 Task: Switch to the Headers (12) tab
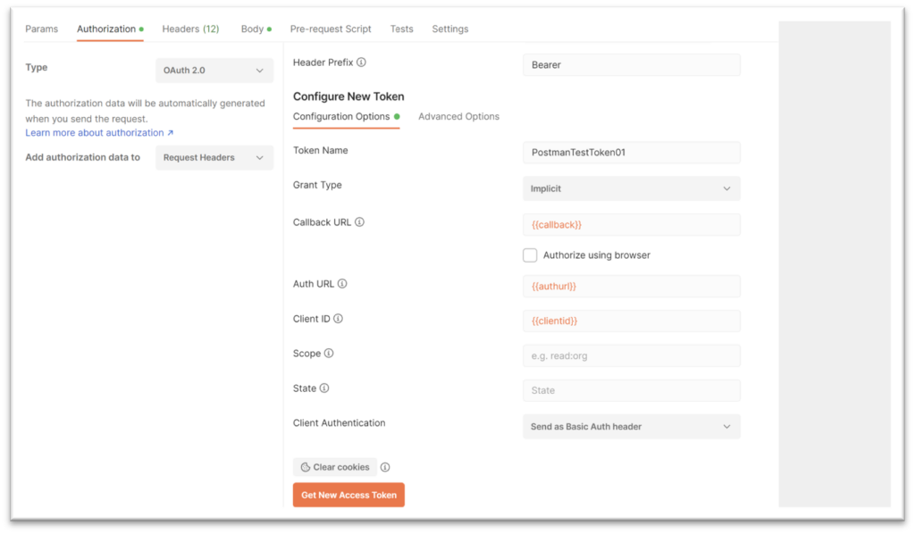coord(190,29)
